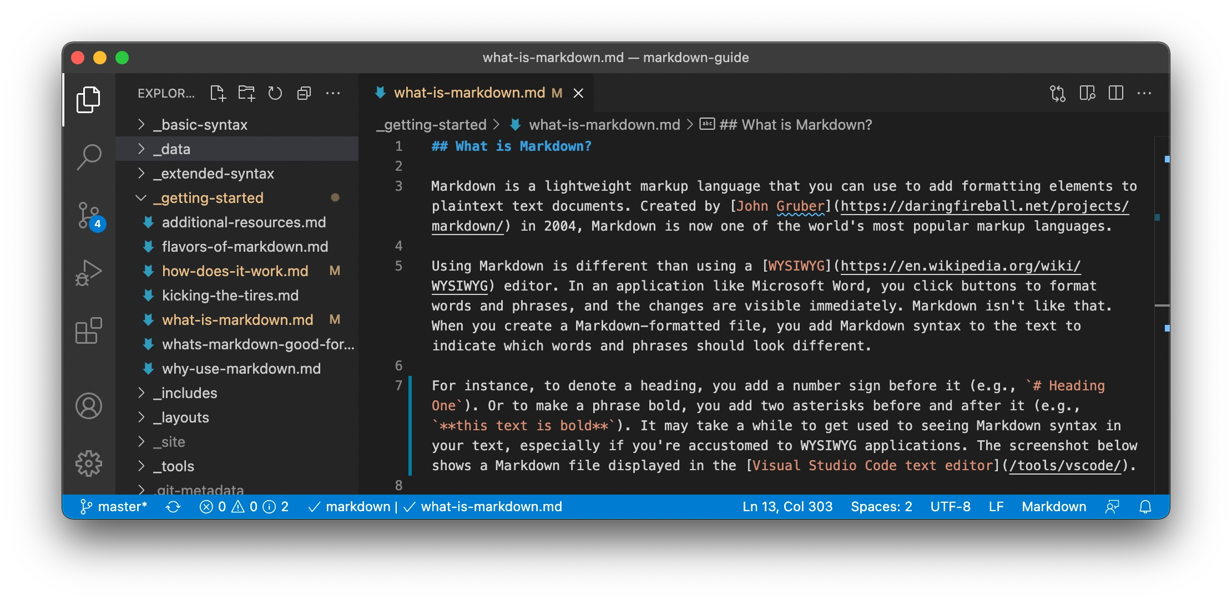
Task: Open the Run and Debug view
Action: click(x=89, y=273)
